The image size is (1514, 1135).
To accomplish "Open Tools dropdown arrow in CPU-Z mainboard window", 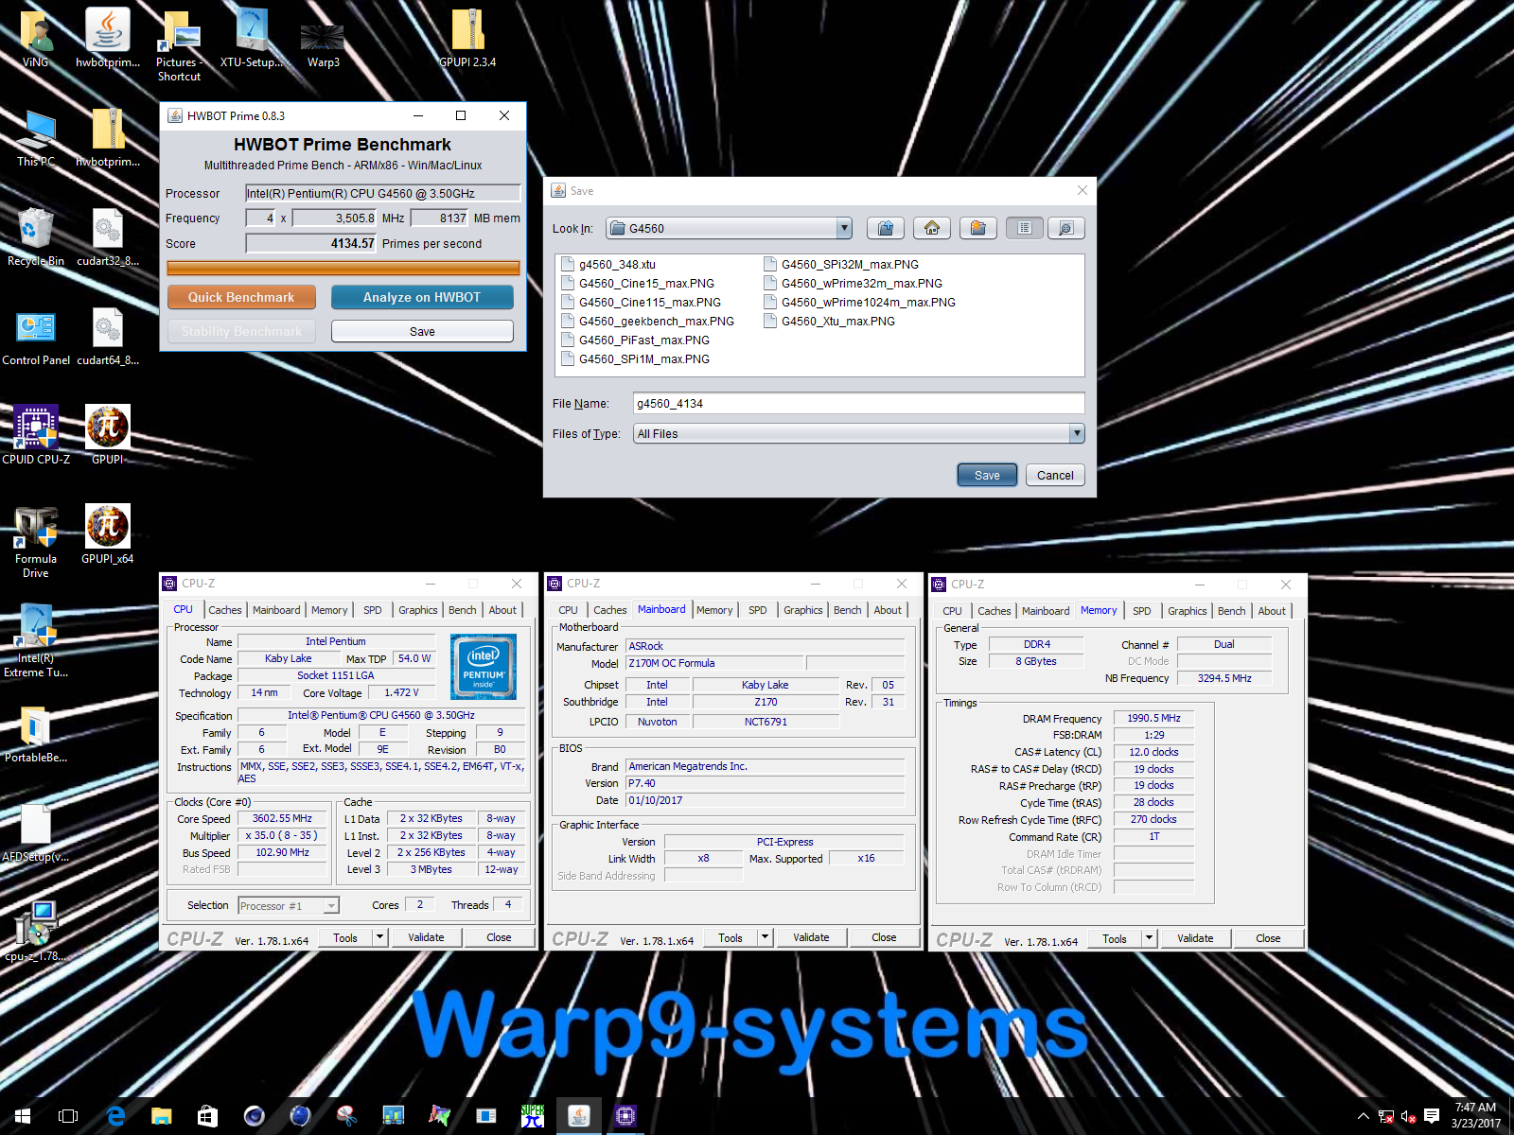I will pos(766,937).
